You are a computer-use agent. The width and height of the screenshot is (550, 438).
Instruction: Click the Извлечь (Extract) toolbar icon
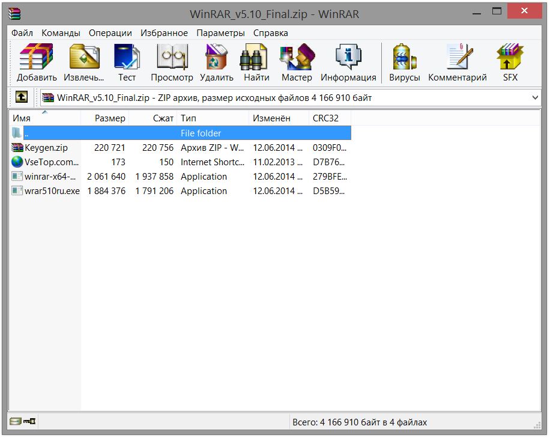84,56
